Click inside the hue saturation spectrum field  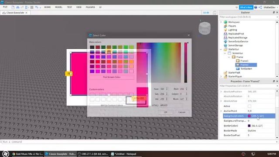pyautogui.click(x=159, y=63)
